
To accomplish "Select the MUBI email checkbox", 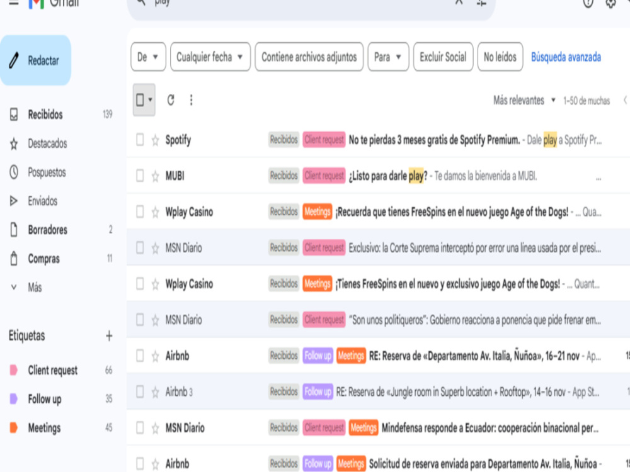I will tap(140, 176).
